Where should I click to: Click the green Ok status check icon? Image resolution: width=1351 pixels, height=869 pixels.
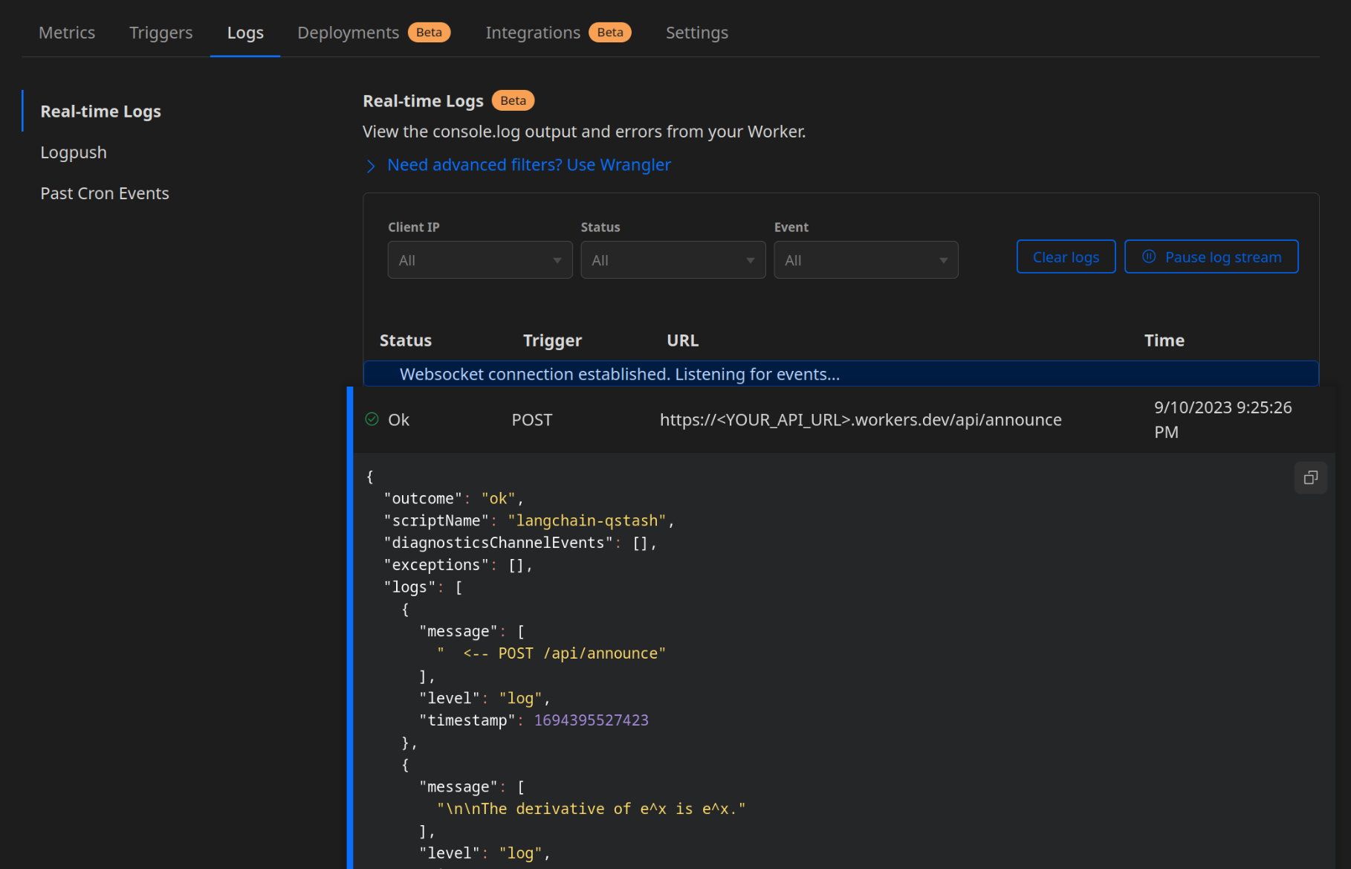point(372,419)
